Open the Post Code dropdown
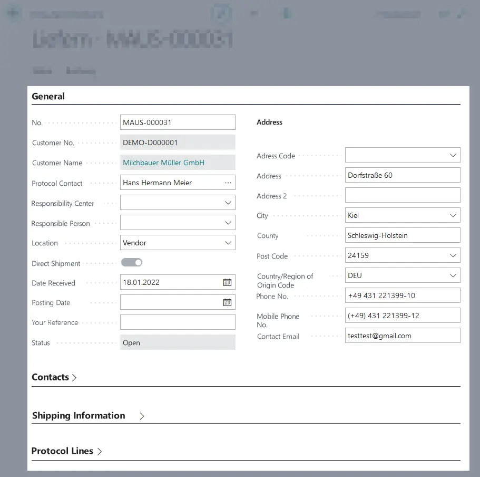 tap(453, 256)
